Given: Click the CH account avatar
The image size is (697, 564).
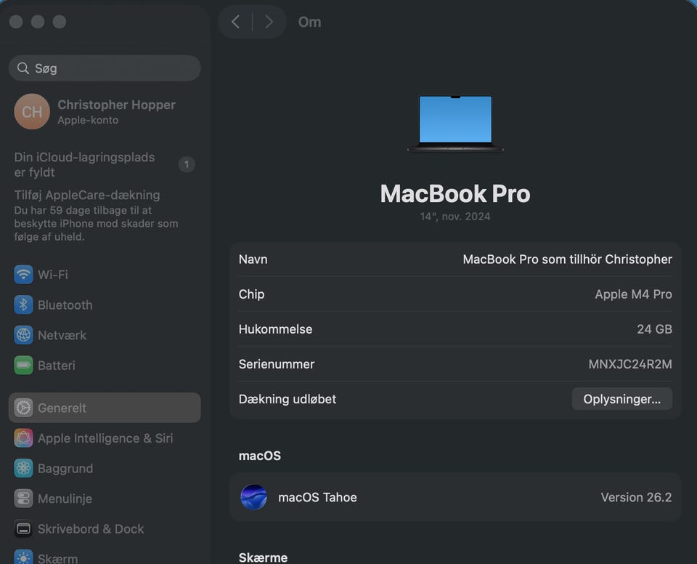Looking at the screenshot, I should [x=32, y=111].
